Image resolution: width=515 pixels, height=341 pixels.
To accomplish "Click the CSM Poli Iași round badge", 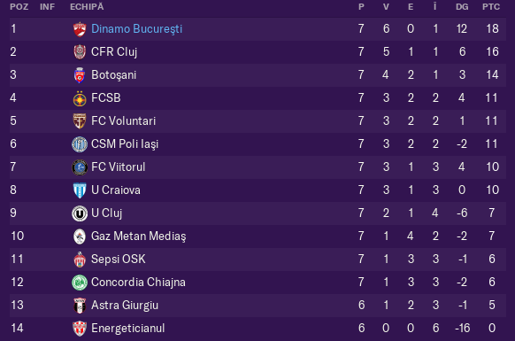I will 80,144.
